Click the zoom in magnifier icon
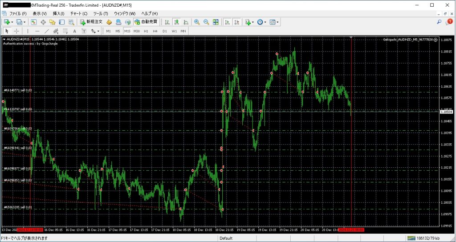Image resolution: width=456 pixels, height=242 pixels. click(x=197, y=22)
